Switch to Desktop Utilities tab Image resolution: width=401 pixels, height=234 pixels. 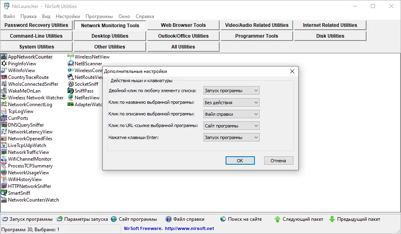click(x=110, y=36)
